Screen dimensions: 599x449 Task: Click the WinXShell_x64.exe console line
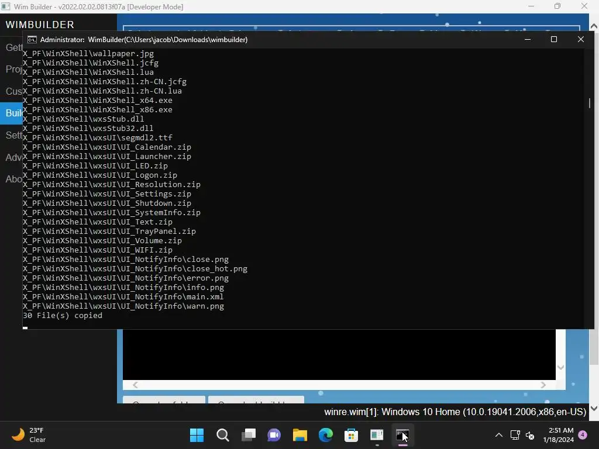[98, 101]
